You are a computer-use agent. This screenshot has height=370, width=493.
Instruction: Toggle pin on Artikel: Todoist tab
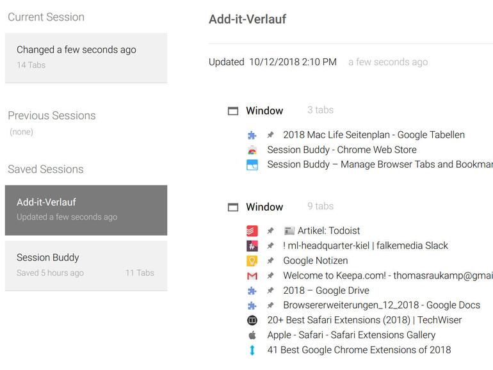point(271,231)
